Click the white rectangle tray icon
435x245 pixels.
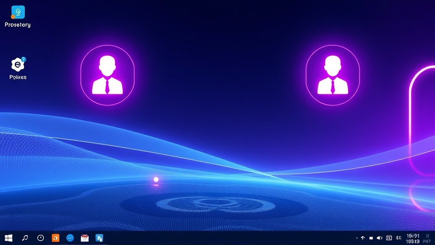click(371, 238)
